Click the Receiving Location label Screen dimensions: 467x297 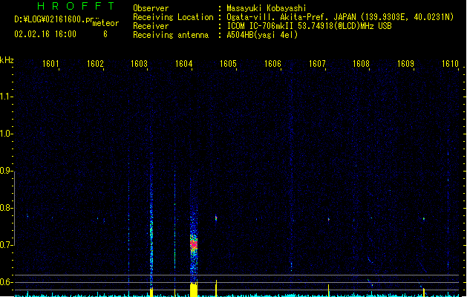click(x=173, y=17)
